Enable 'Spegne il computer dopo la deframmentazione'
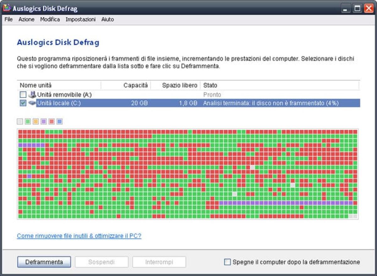Screen dimensions: 377x276 (x=227, y=262)
